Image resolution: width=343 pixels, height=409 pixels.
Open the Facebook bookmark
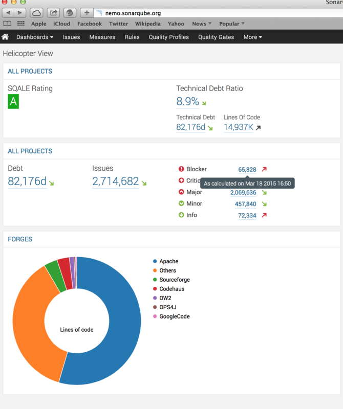[x=90, y=24]
